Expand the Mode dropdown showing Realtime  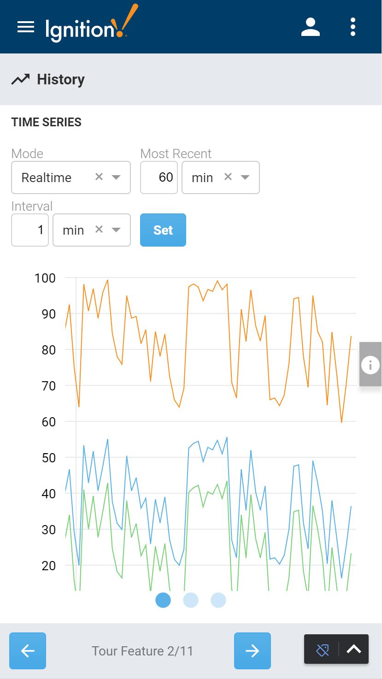(116, 177)
